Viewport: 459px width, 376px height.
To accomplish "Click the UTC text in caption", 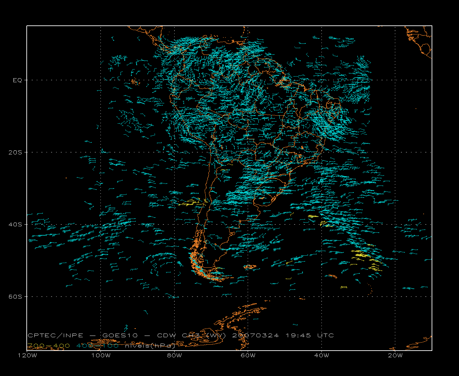I will 325,335.
